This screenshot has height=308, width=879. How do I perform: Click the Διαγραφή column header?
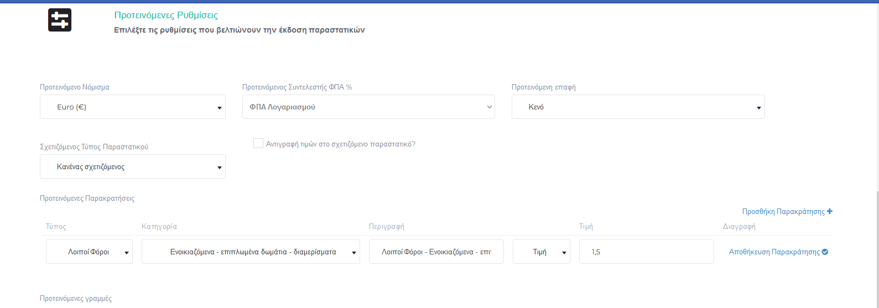tap(739, 226)
